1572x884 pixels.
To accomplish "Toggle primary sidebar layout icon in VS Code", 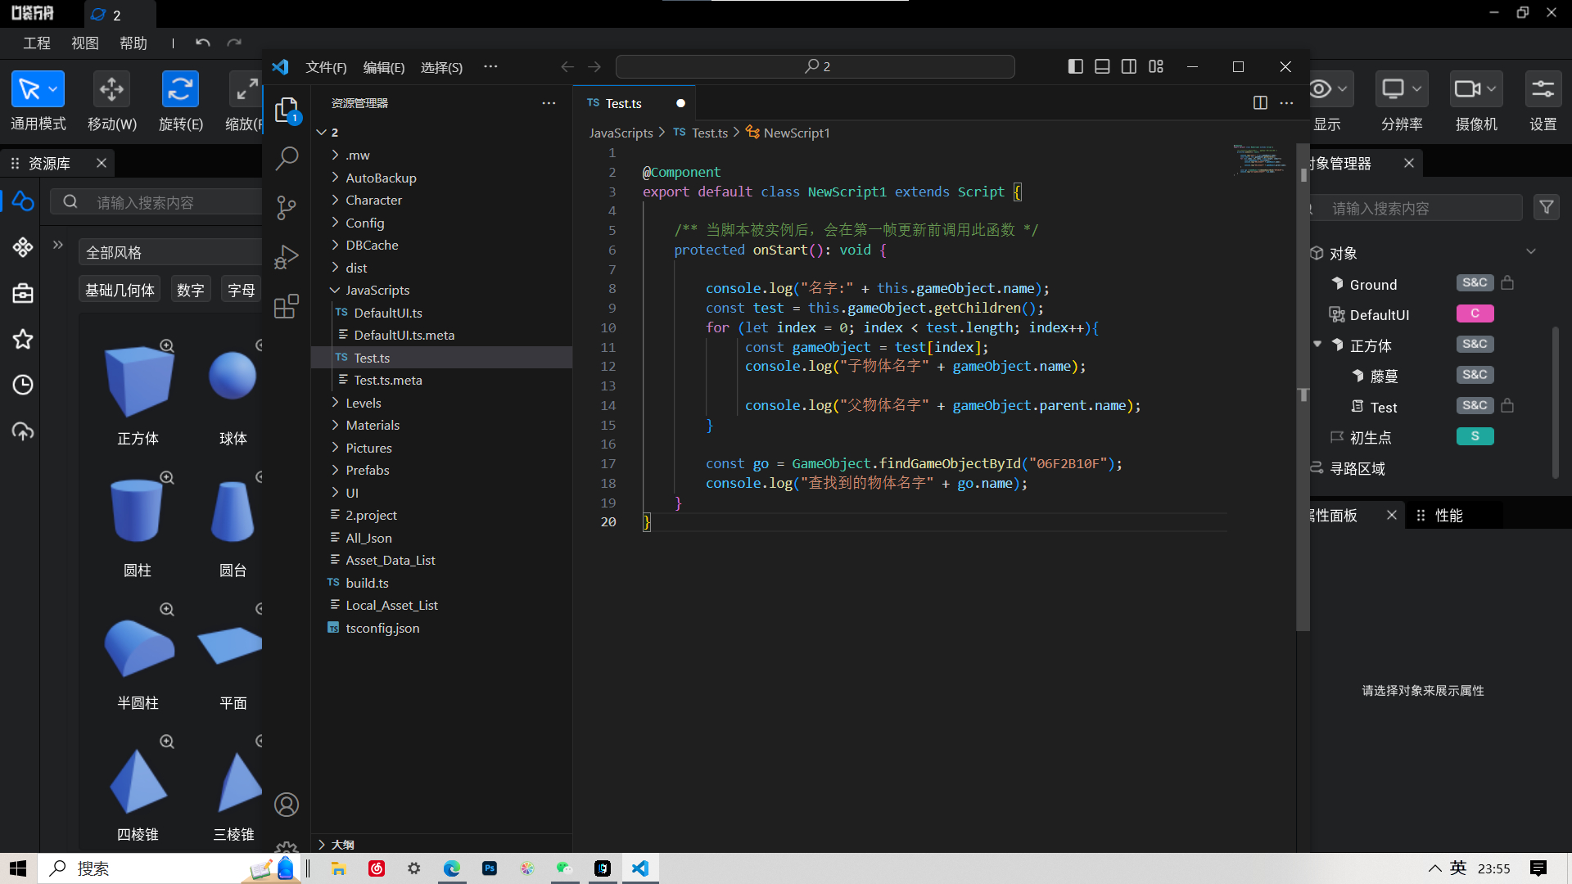I will [x=1076, y=67].
